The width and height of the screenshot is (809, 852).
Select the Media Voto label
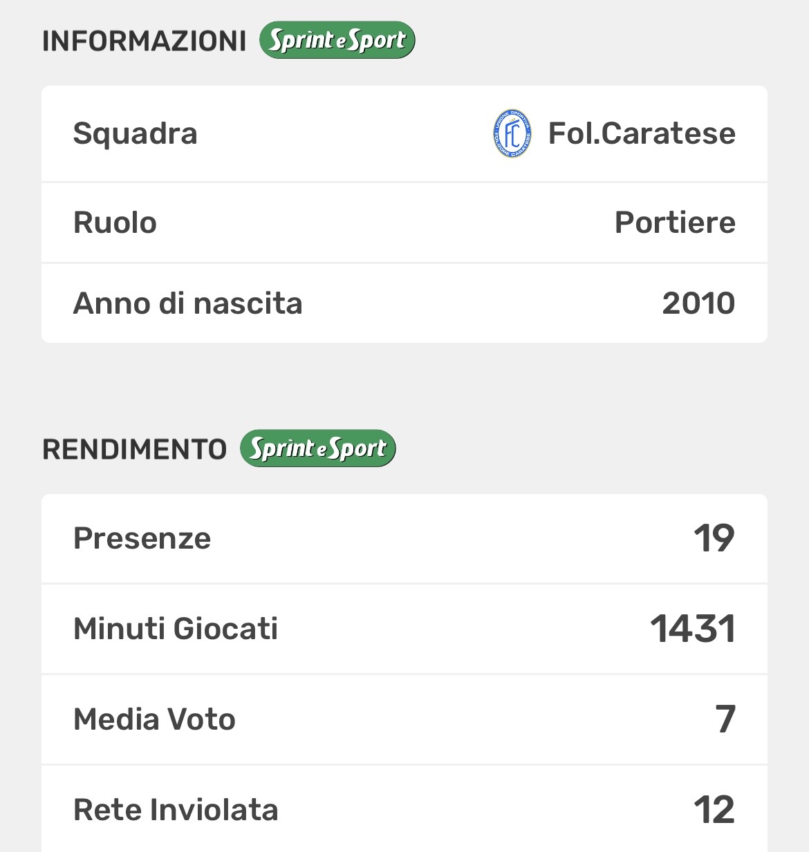[154, 719]
